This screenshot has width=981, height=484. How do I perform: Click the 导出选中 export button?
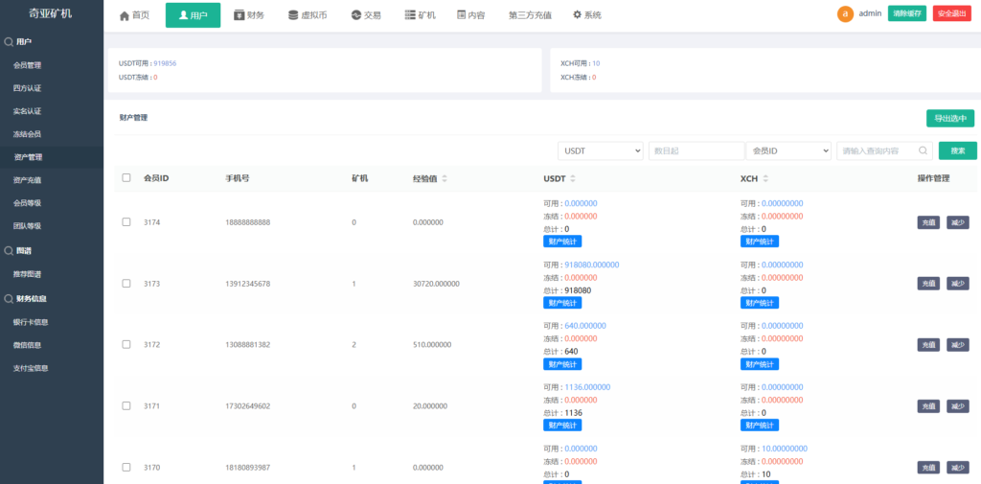tap(950, 118)
